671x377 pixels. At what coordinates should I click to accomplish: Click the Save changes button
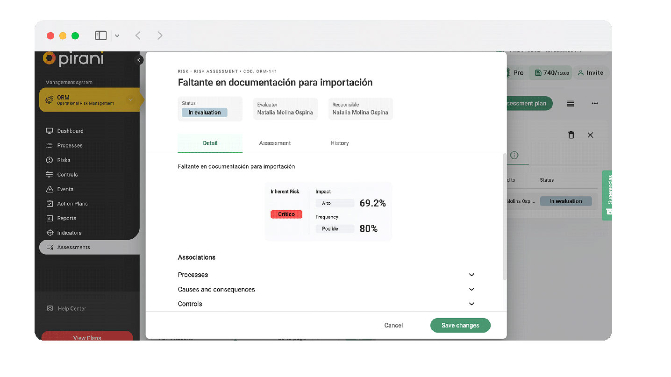click(x=460, y=325)
